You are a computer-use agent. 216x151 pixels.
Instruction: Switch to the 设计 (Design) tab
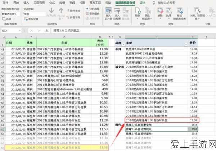pyautogui.click(x=142, y=3)
